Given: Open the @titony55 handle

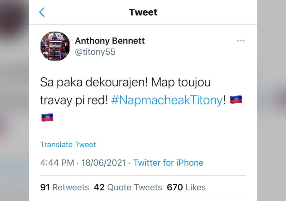Looking at the screenshot, I should tap(95, 52).
